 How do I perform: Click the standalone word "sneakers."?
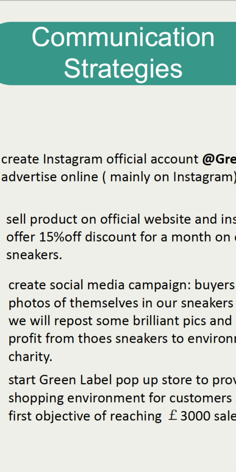(x=34, y=255)
